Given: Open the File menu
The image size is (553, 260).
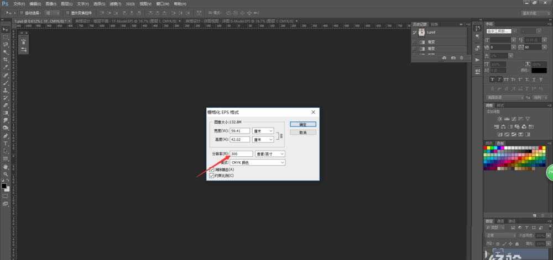Looking at the screenshot, I should point(18,3).
